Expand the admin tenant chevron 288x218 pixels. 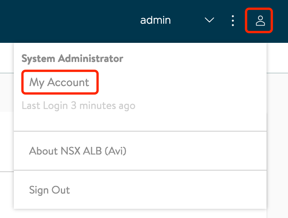209,20
